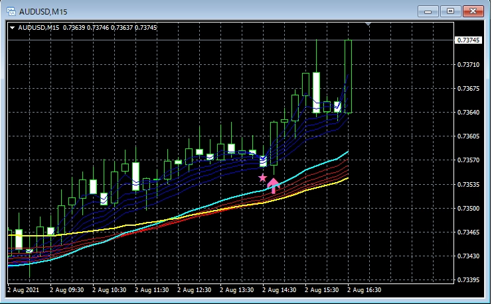This screenshot has width=492, height=304.
Task: Minimize the AUDUSD chart window
Action: pyautogui.click(x=429, y=11)
